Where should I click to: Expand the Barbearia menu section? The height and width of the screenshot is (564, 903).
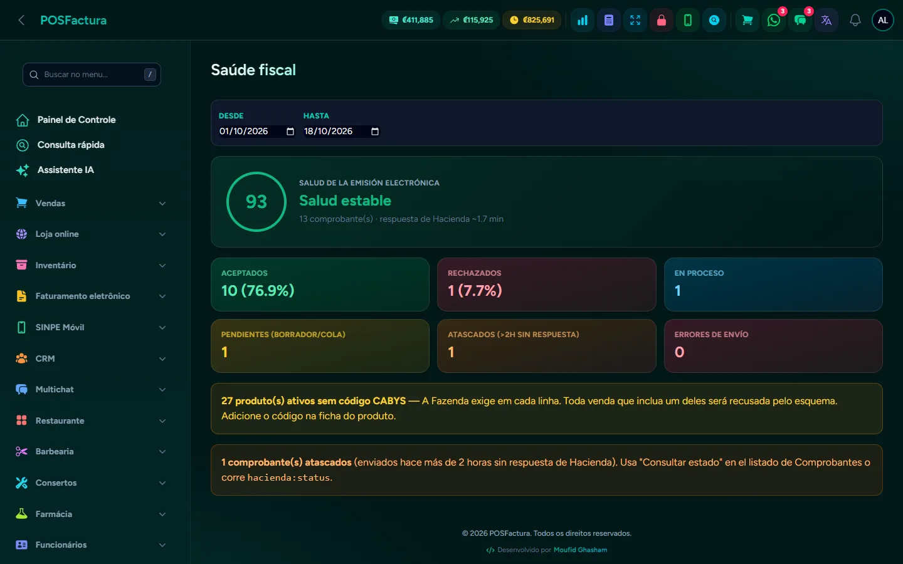pyautogui.click(x=92, y=451)
